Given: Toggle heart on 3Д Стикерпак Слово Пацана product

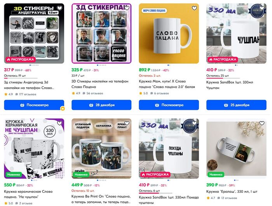Looking at the screenshot, I should 127,8.
